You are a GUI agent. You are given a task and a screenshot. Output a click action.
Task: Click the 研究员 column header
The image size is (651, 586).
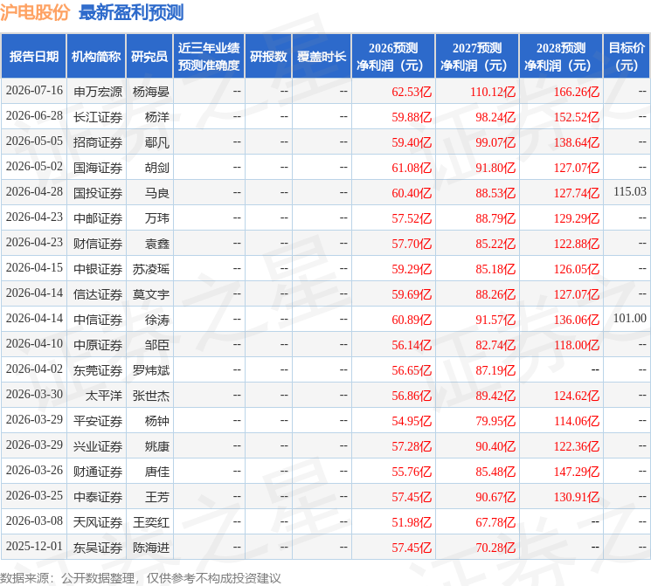tap(149, 57)
